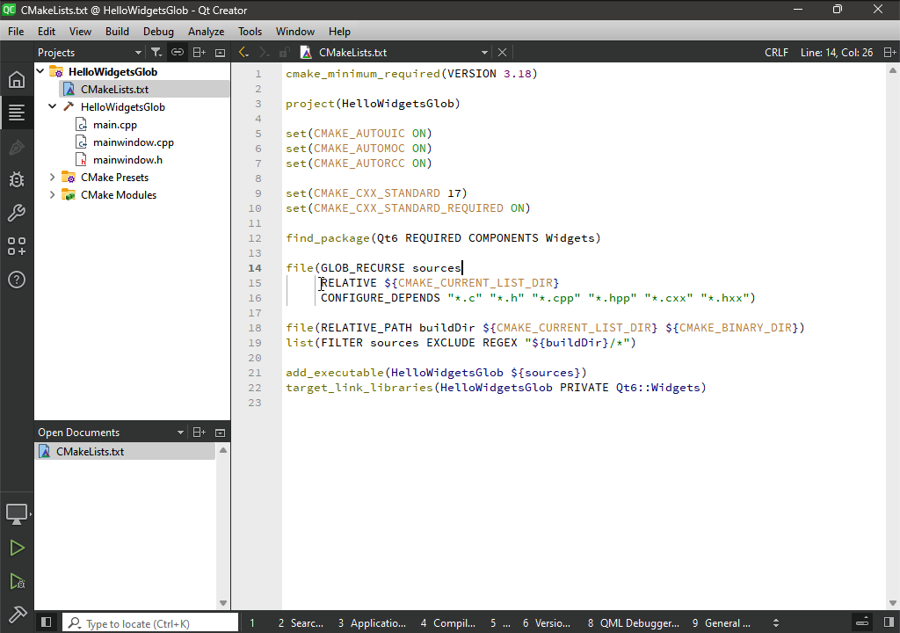Click the green Run button
The image size is (900, 633).
click(x=17, y=548)
